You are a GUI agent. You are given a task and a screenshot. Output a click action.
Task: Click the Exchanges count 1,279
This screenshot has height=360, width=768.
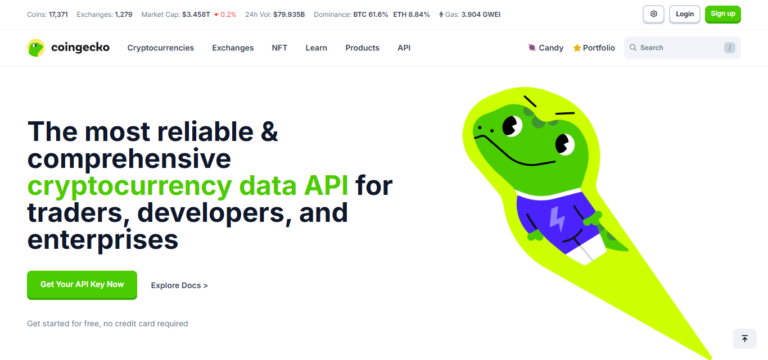124,14
